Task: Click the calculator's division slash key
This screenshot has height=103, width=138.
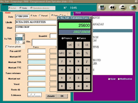Action: (87, 62)
